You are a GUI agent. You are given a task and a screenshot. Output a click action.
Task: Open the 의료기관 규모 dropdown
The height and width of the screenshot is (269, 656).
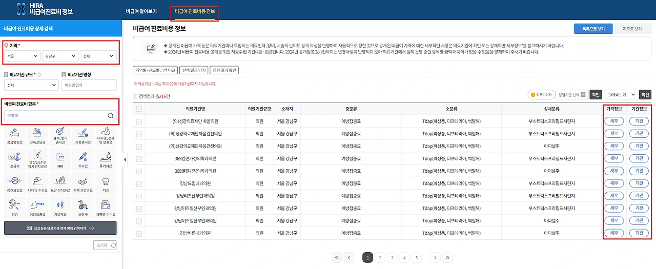click(x=31, y=85)
